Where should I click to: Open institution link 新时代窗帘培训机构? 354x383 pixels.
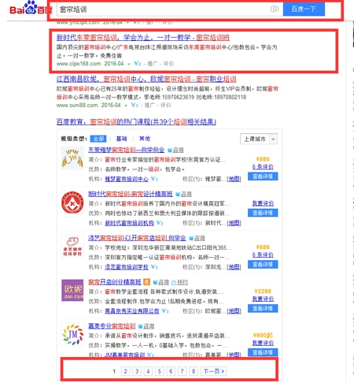point(129,223)
